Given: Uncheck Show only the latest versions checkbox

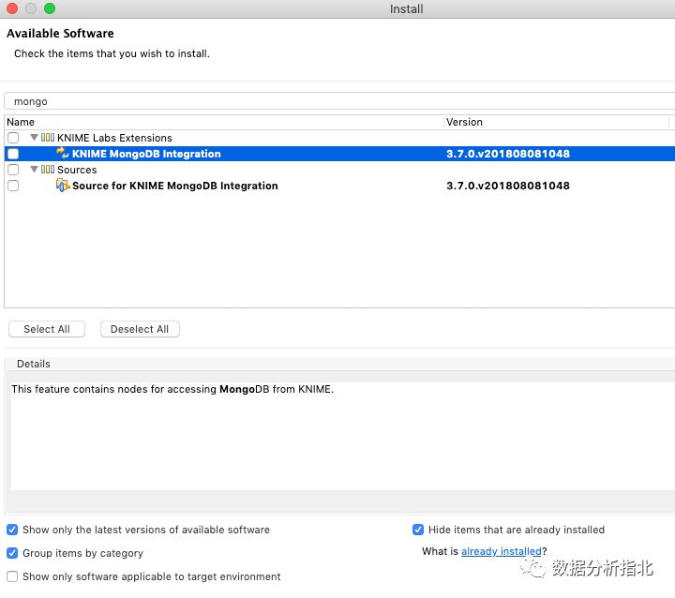Looking at the screenshot, I should pos(12,530).
